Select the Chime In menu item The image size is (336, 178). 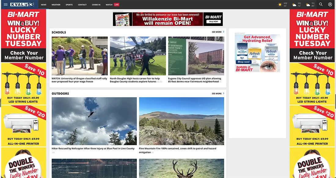click(x=96, y=5)
